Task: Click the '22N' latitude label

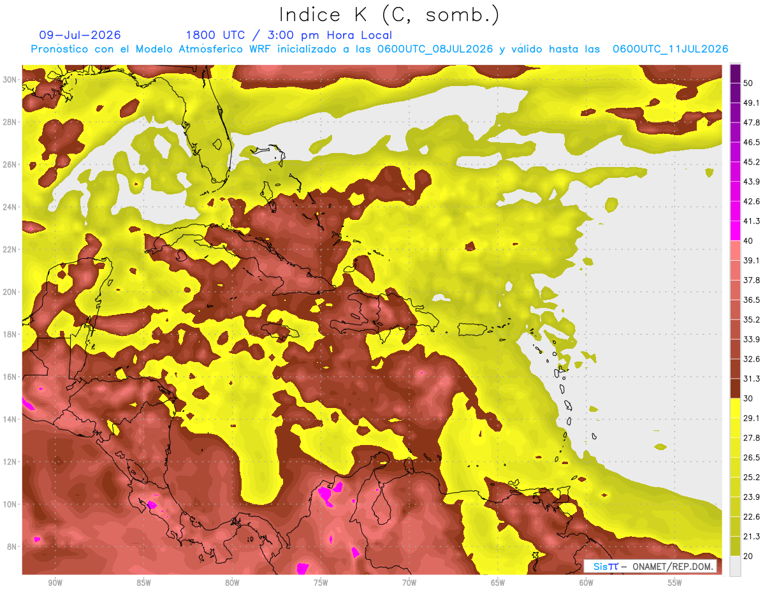Action: pos(10,249)
